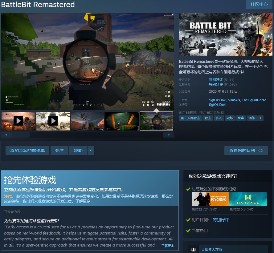Click the massively multiplayer online icon

point(194,249)
